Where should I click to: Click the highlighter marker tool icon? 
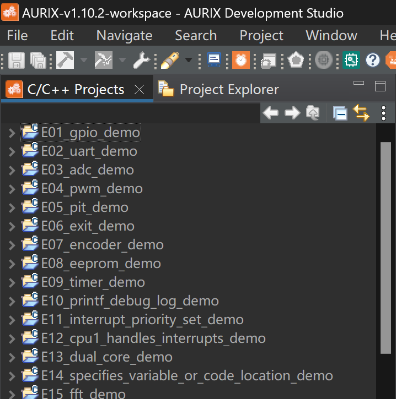170,61
